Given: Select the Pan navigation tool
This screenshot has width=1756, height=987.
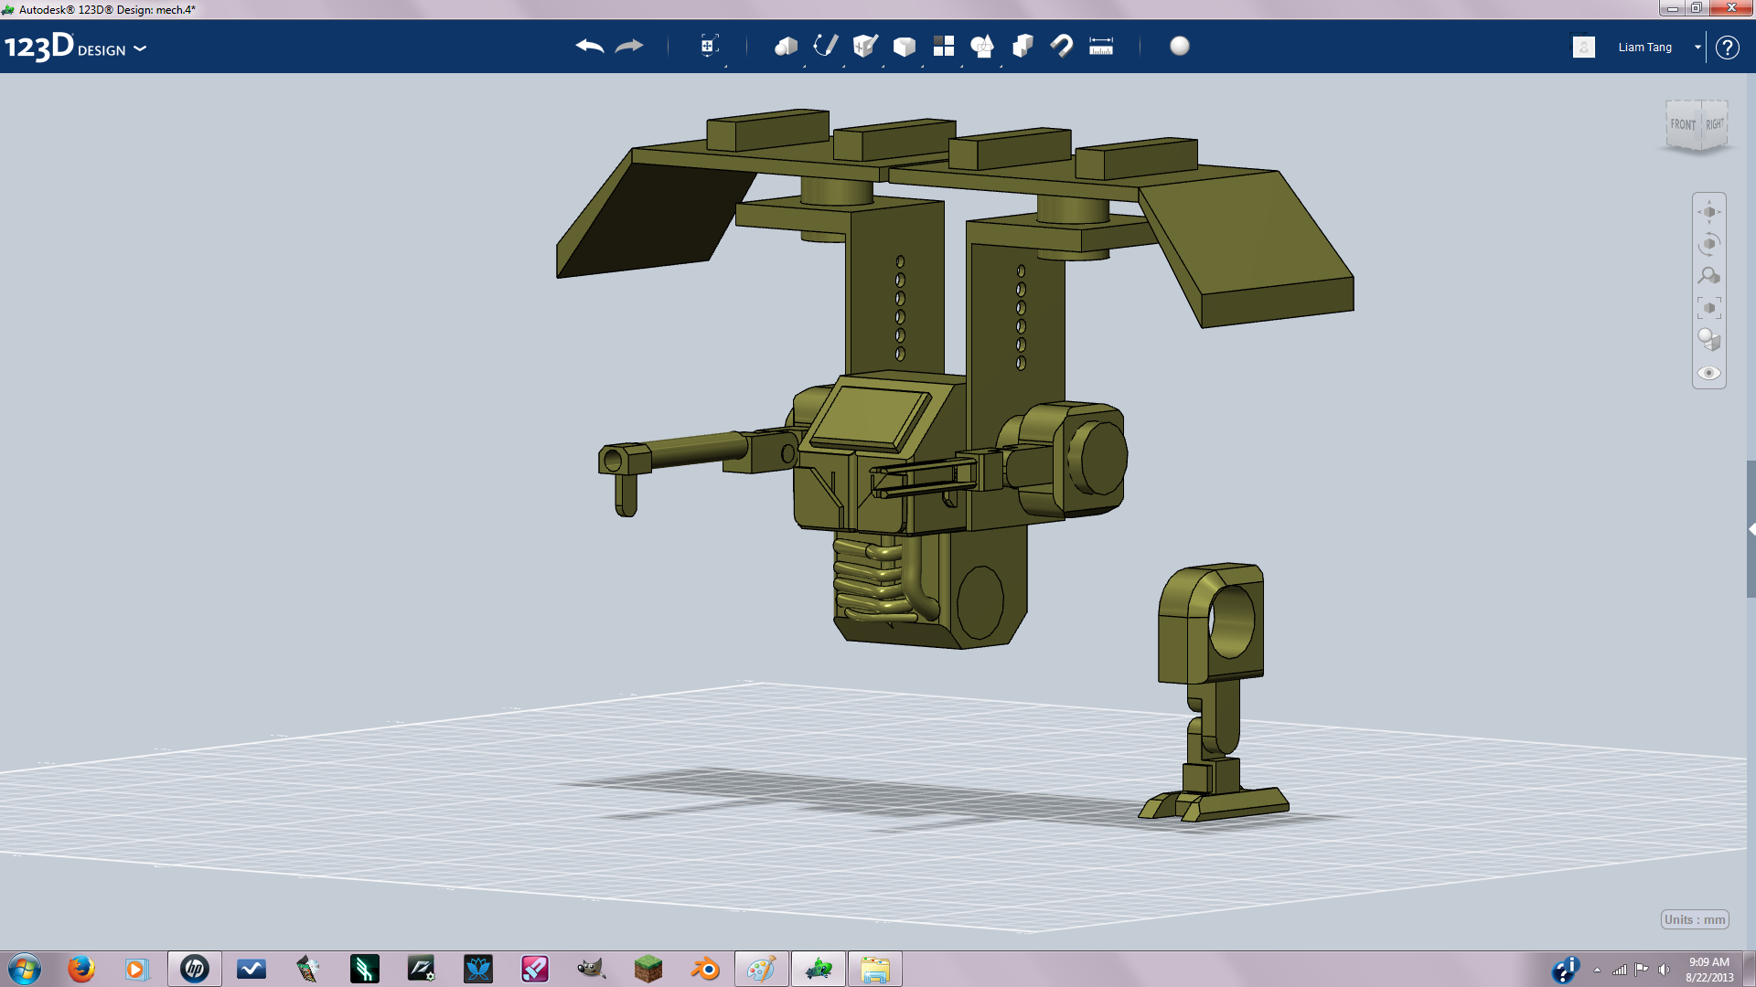Looking at the screenshot, I should (1709, 212).
